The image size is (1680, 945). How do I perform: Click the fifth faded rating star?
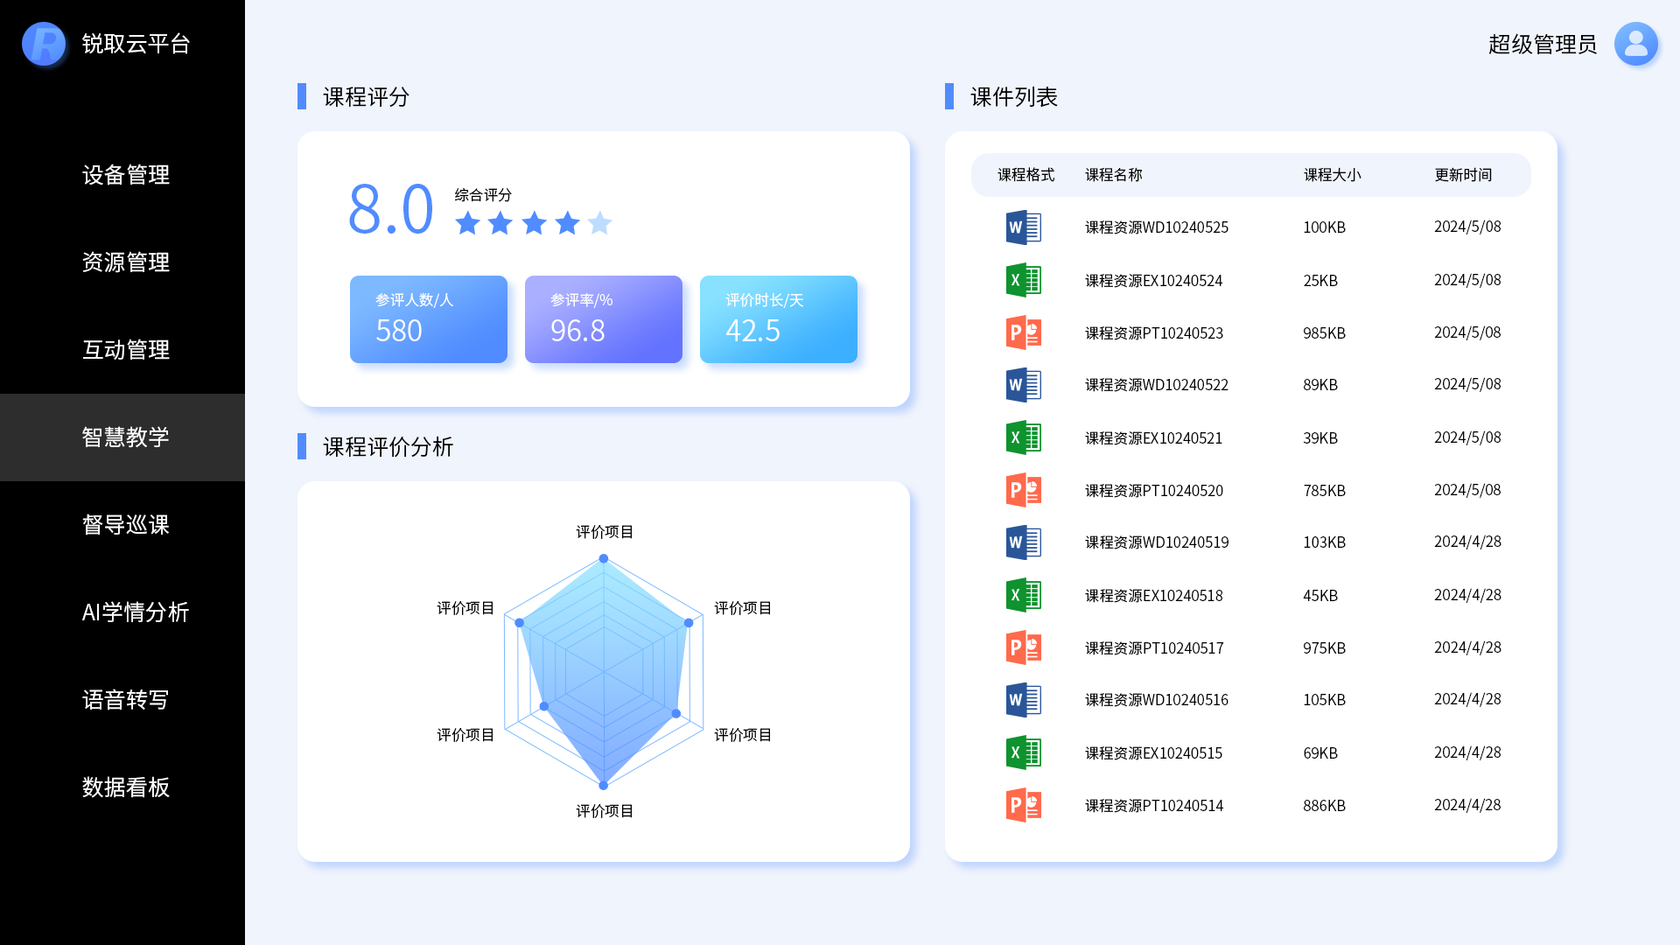click(600, 223)
